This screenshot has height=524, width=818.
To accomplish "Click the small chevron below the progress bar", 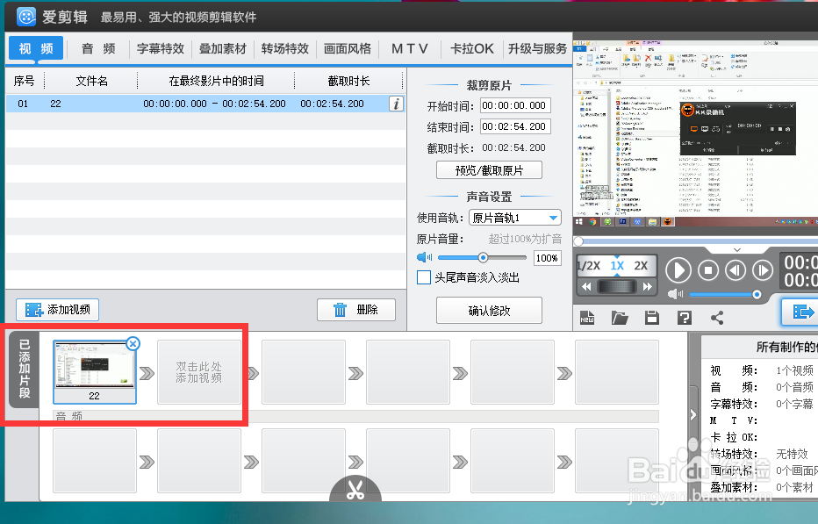I will [737, 250].
